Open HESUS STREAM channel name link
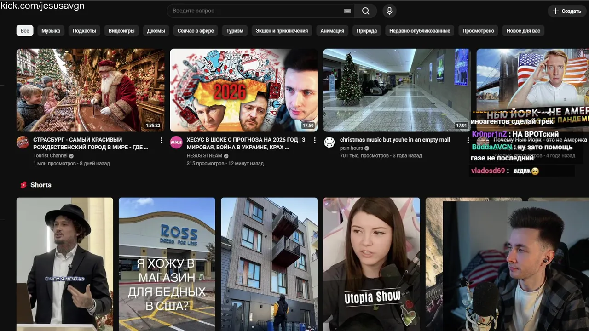This screenshot has width=589, height=331. [x=204, y=156]
